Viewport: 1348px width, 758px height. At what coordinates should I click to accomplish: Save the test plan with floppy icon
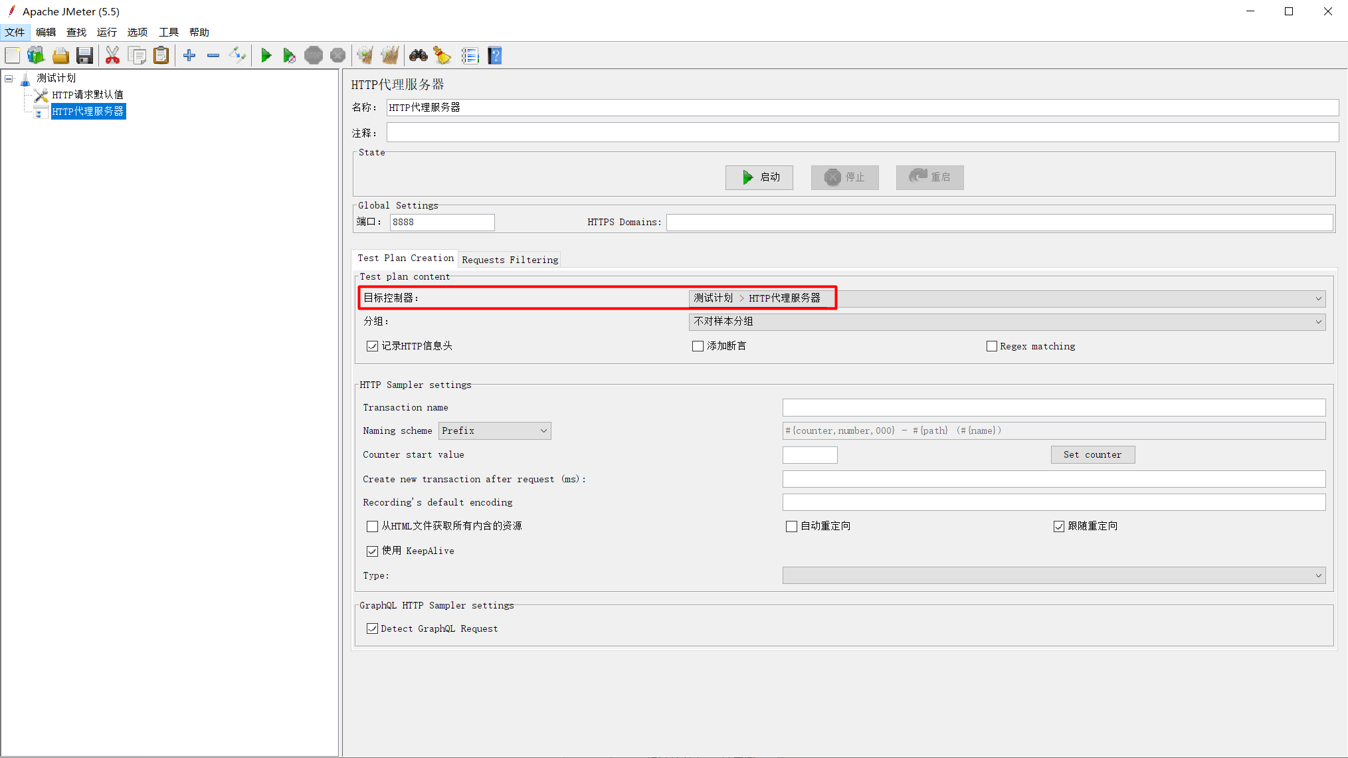[x=84, y=56]
